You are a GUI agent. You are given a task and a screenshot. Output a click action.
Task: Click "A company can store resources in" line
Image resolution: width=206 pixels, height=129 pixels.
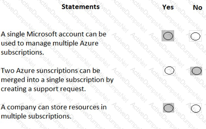53,107
